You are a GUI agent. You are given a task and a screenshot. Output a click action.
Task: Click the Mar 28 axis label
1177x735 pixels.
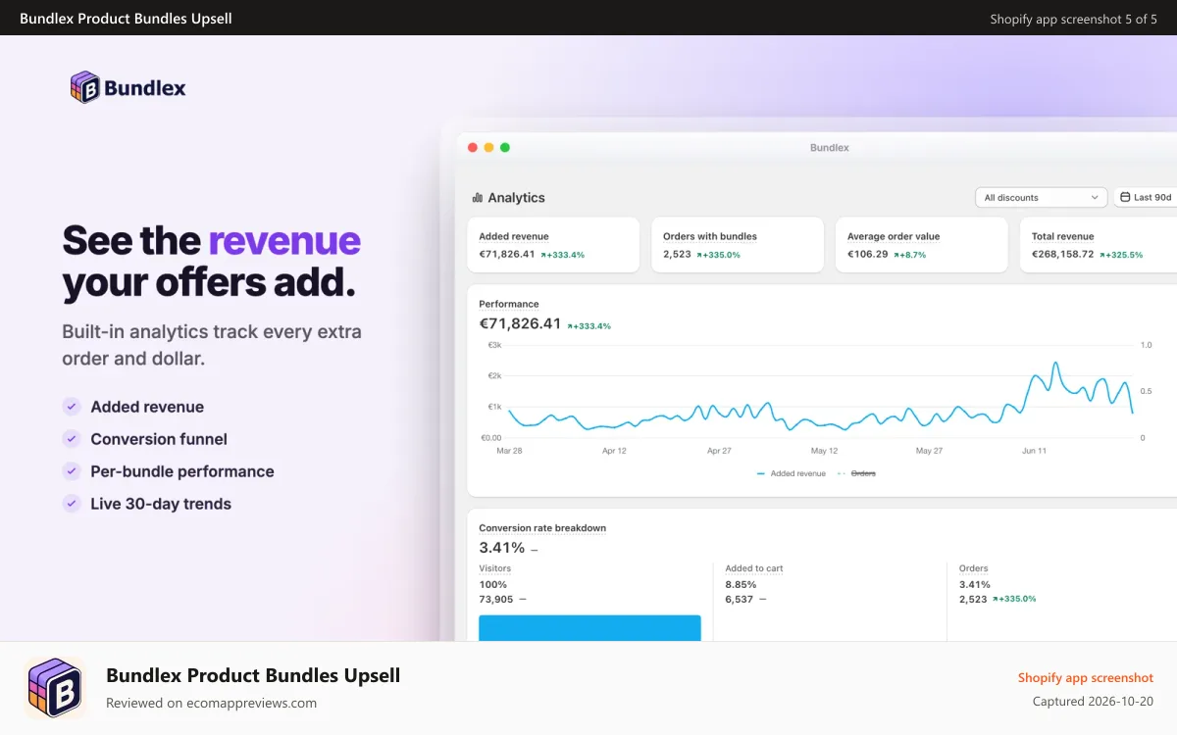tap(509, 451)
